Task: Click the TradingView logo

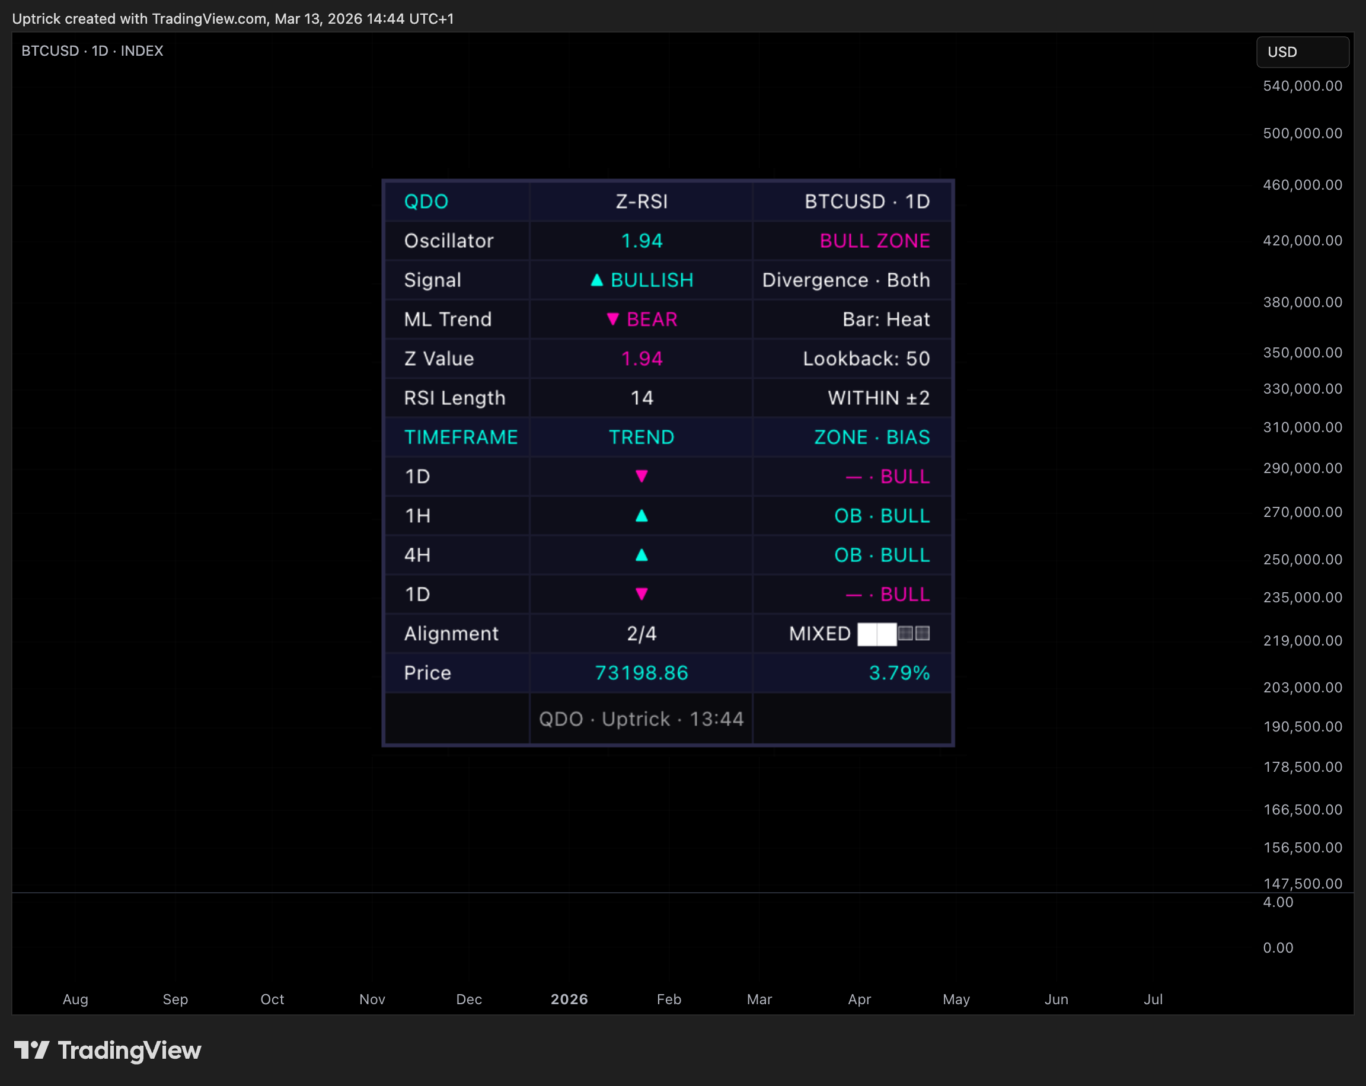Action: pyautogui.click(x=108, y=1050)
